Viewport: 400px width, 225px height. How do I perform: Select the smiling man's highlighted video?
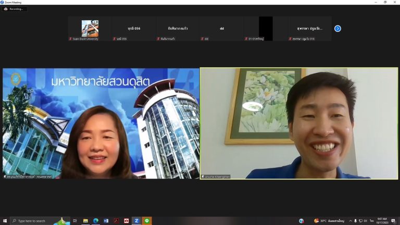299,123
